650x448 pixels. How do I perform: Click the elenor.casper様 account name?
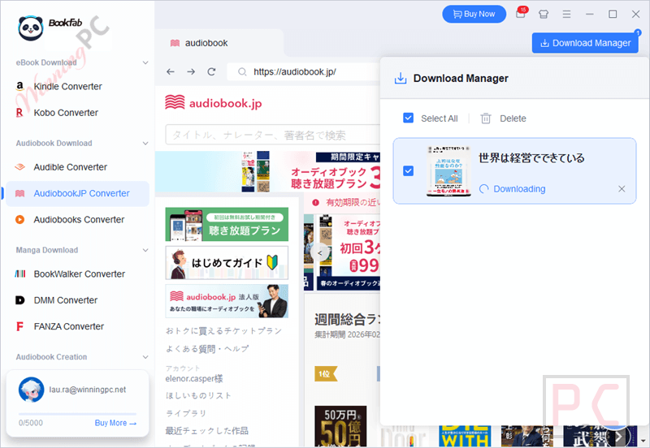[194, 378]
